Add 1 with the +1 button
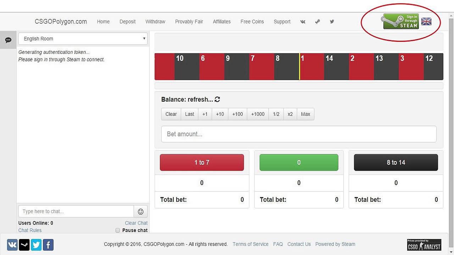The width and height of the screenshot is (454, 255). pos(205,114)
